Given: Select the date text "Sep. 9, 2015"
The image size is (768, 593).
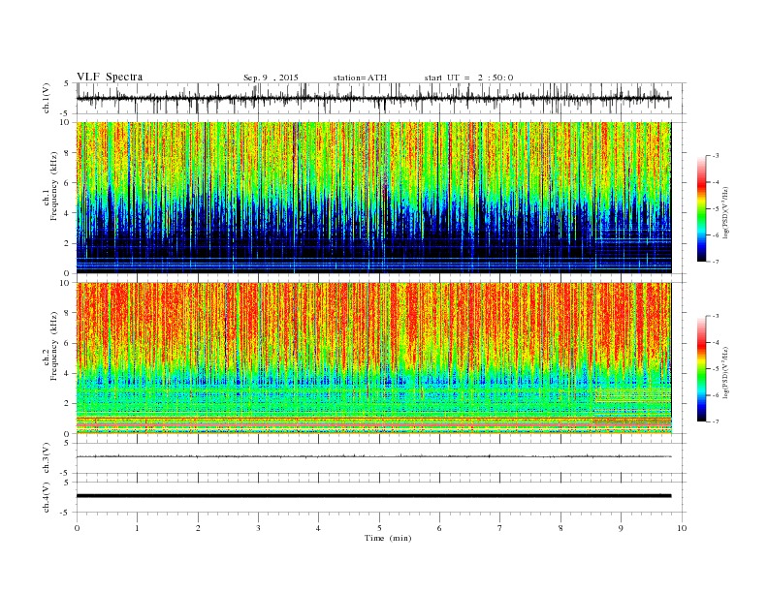Looking at the screenshot, I should tap(271, 78).
